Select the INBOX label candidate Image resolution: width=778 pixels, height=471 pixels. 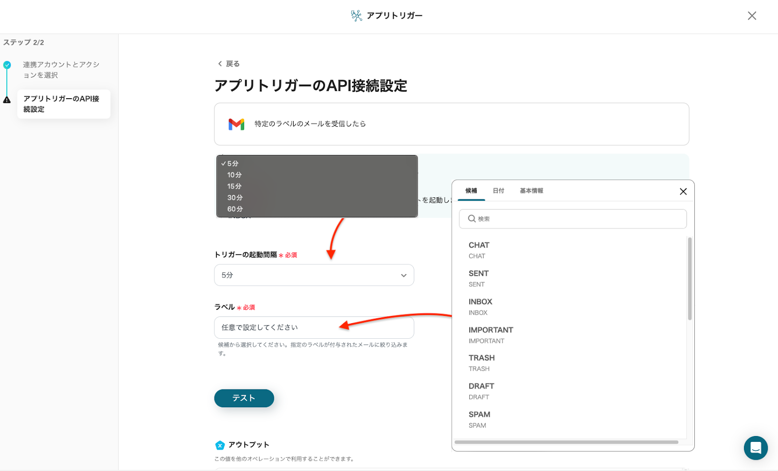pos(480,306)
